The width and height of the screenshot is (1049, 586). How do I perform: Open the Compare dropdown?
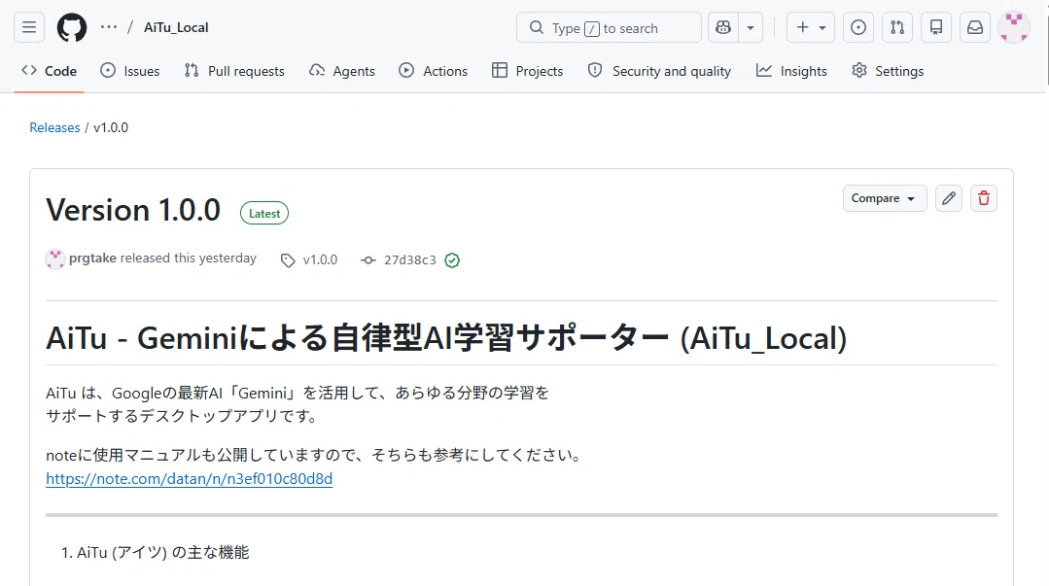point(885,198)
